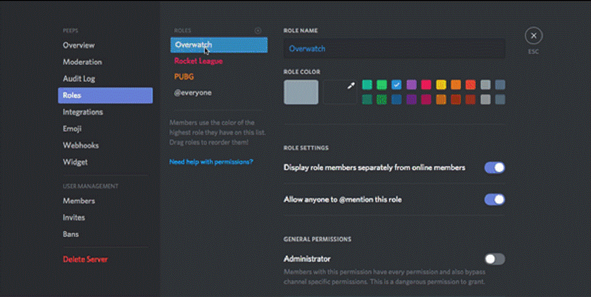Screen dimensions: 591x297
Task: Close settings with the ESC X button
Action: tap(533, 36)
